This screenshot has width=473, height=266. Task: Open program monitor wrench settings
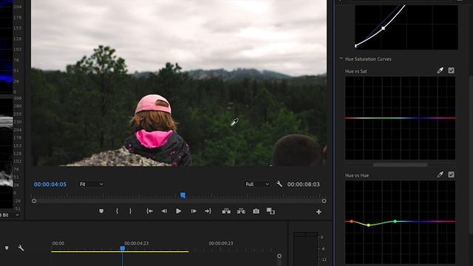[x=279, y=184]
